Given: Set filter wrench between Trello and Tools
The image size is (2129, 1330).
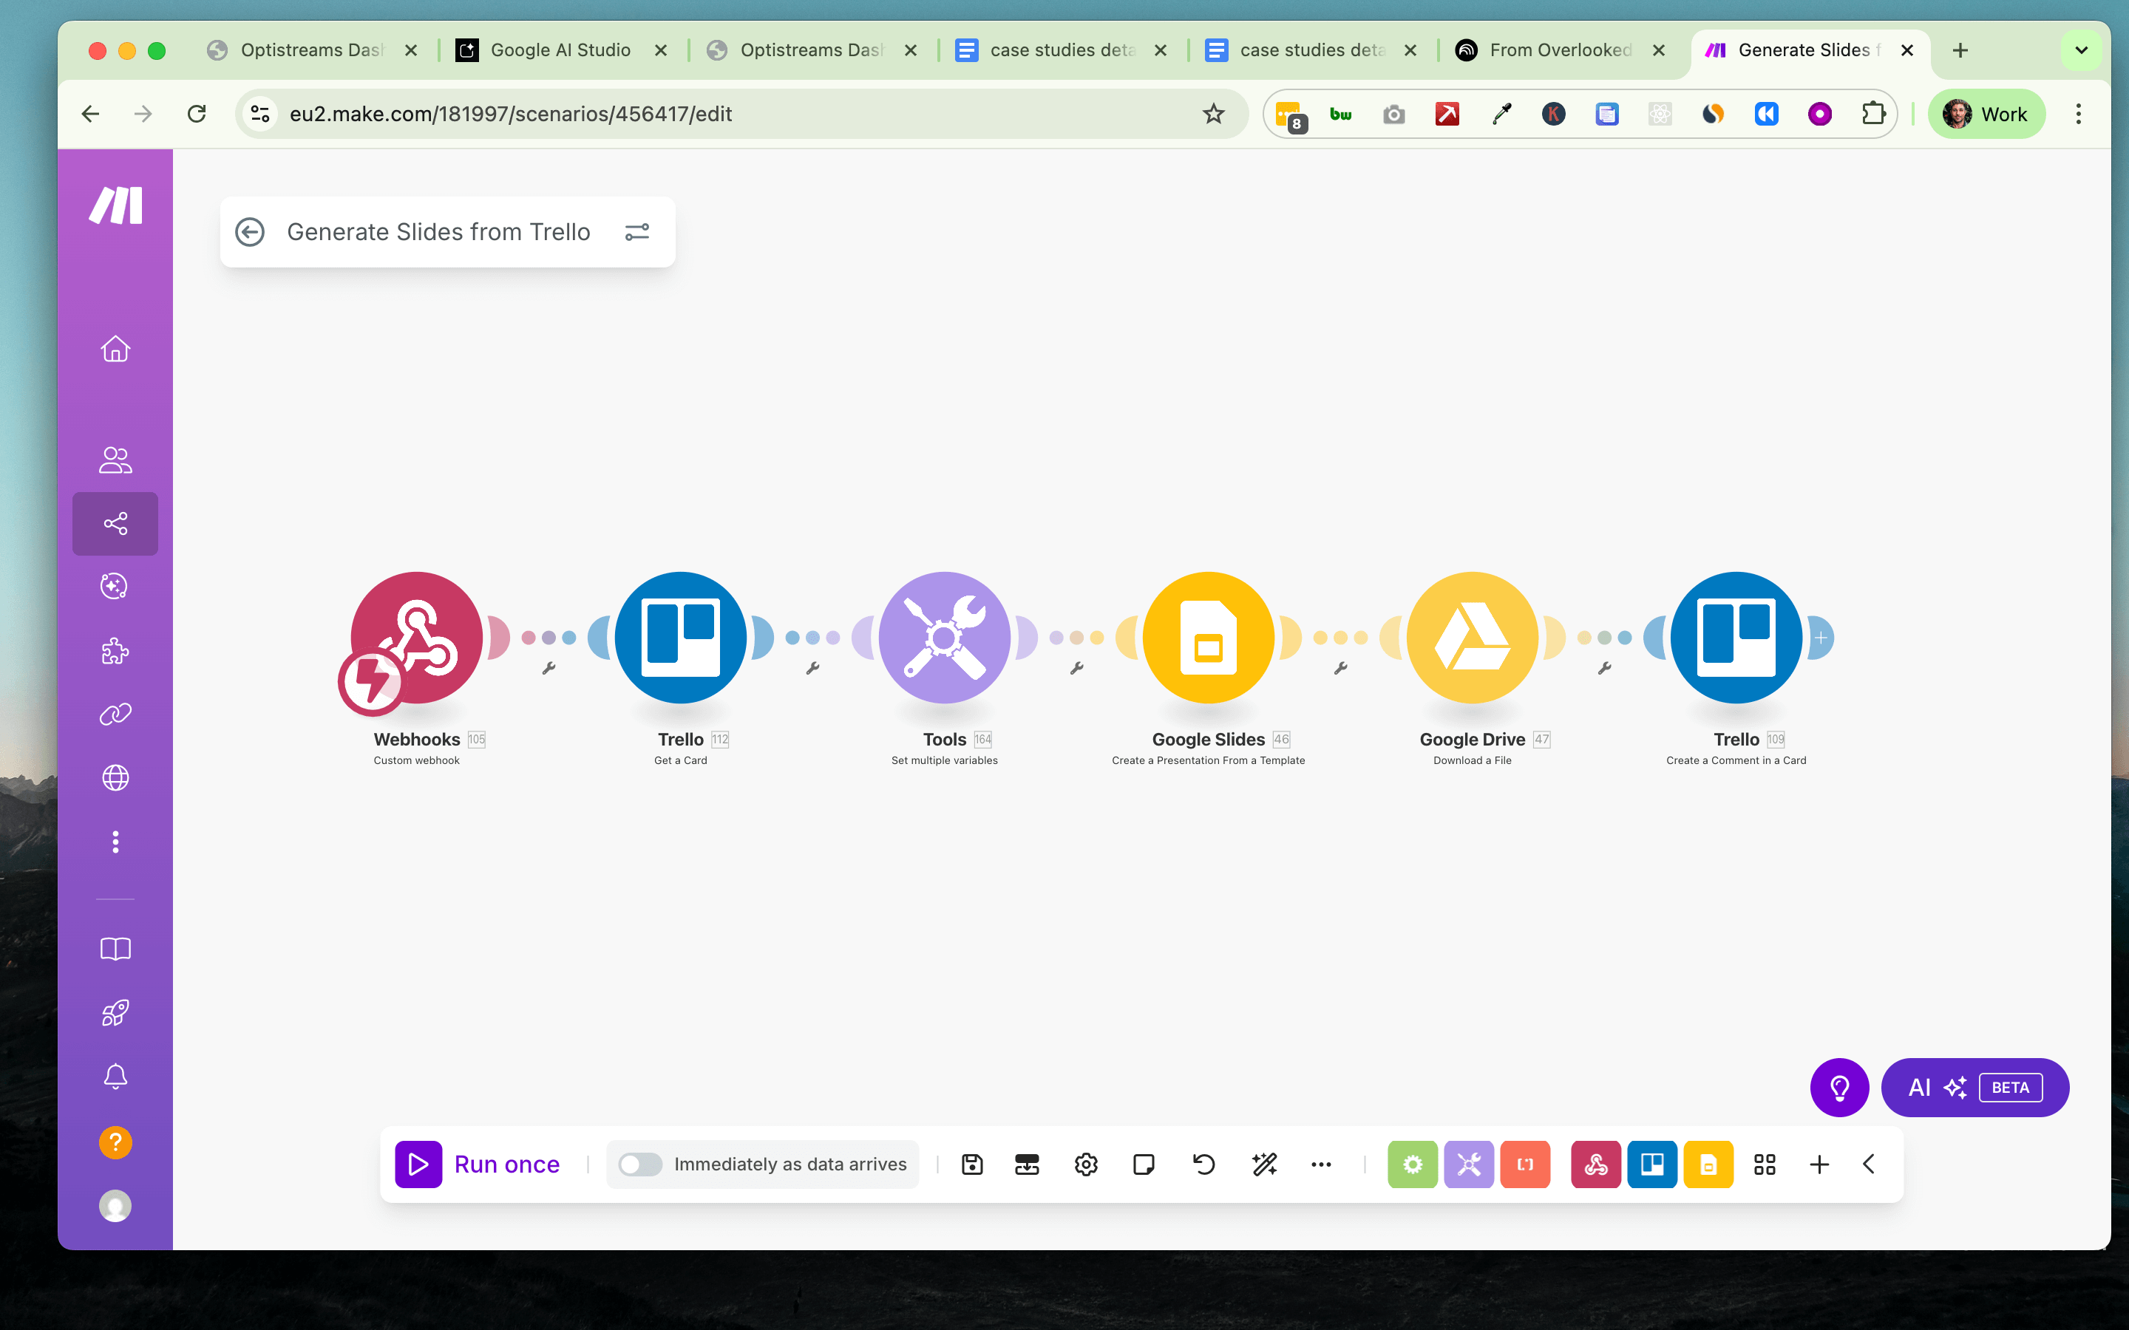Looking at the screenshot, I should click(x=813, y=669).
